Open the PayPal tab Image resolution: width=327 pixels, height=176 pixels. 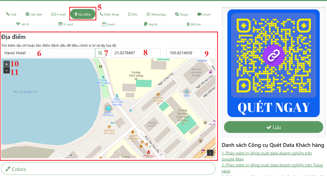click(x=151, y=24)
